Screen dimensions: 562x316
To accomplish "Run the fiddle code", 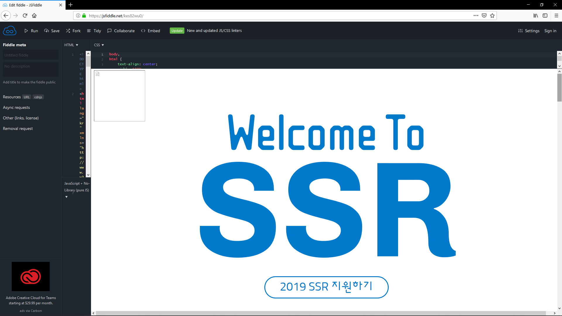I will pyautogui.click(x=31, y=31).
